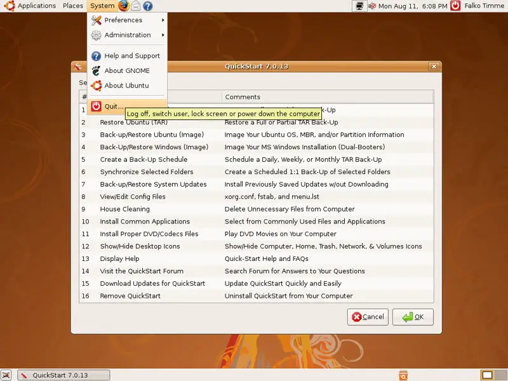This screenshot has width=508, height=381.
Task: Select row View/Edit Config Files
Action: 257,197
